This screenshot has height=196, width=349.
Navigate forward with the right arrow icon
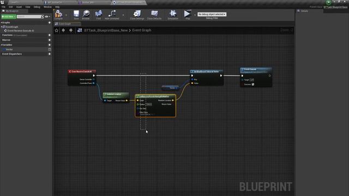(x=71, y=30)
